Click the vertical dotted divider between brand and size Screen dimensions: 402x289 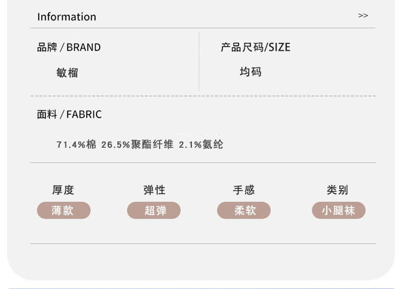[199, 62]
